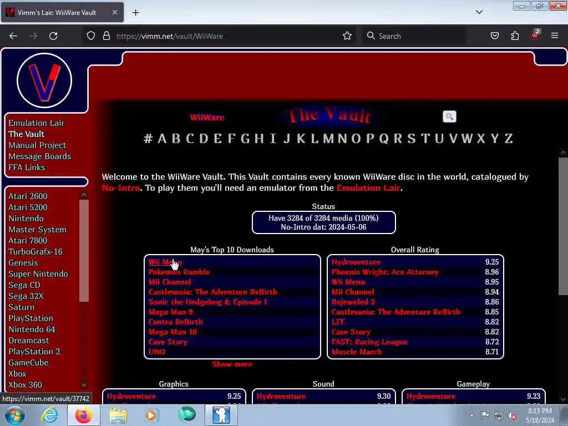Viewport: 568px width, 426px height.
Task: Open the Firefox hamburger menu
Action: coord(555,36)
